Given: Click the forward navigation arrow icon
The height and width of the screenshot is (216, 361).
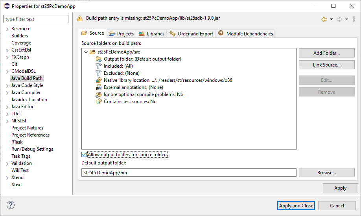Looking at the screenshot, I should [339, 19].
